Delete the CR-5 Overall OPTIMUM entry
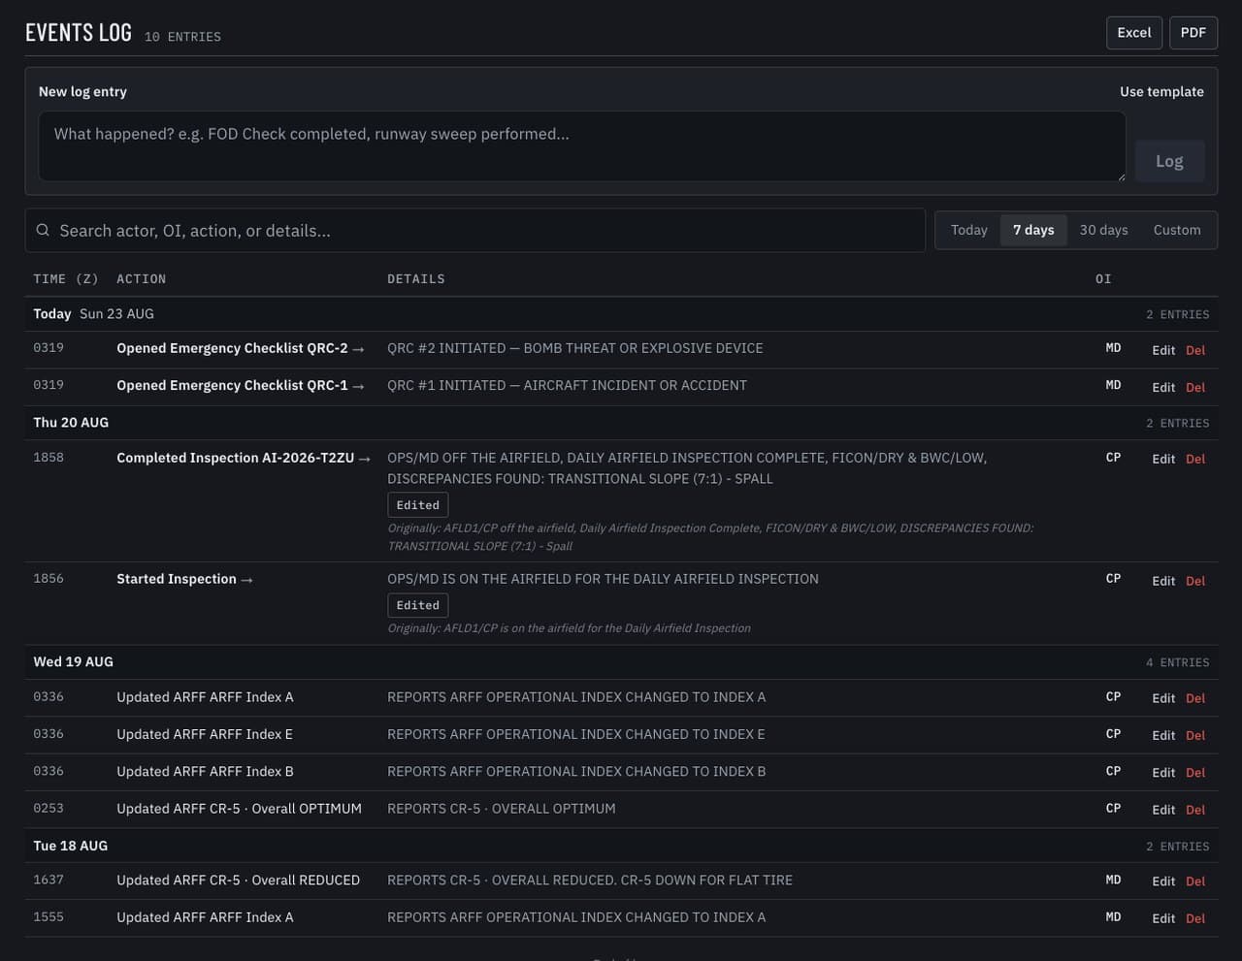This screenshot has height=961, width=1242. pyautogui.click(x=1195, y=810)
